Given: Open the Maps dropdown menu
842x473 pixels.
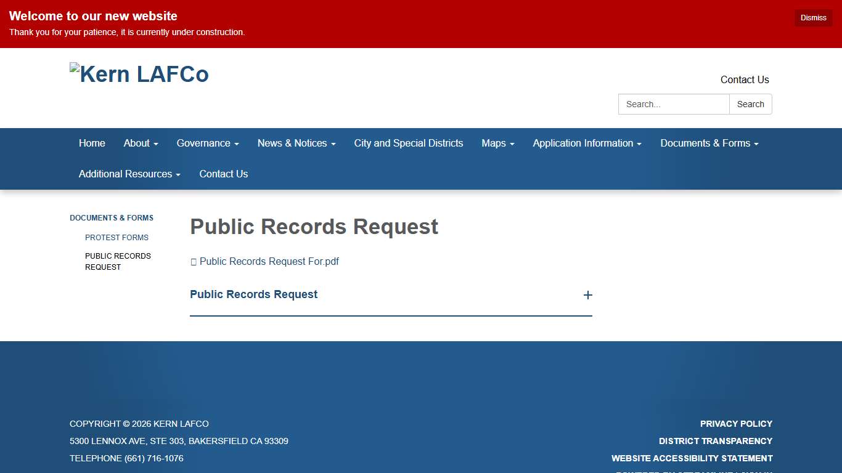Looking at the screenshot, I should tap(497, 143).
